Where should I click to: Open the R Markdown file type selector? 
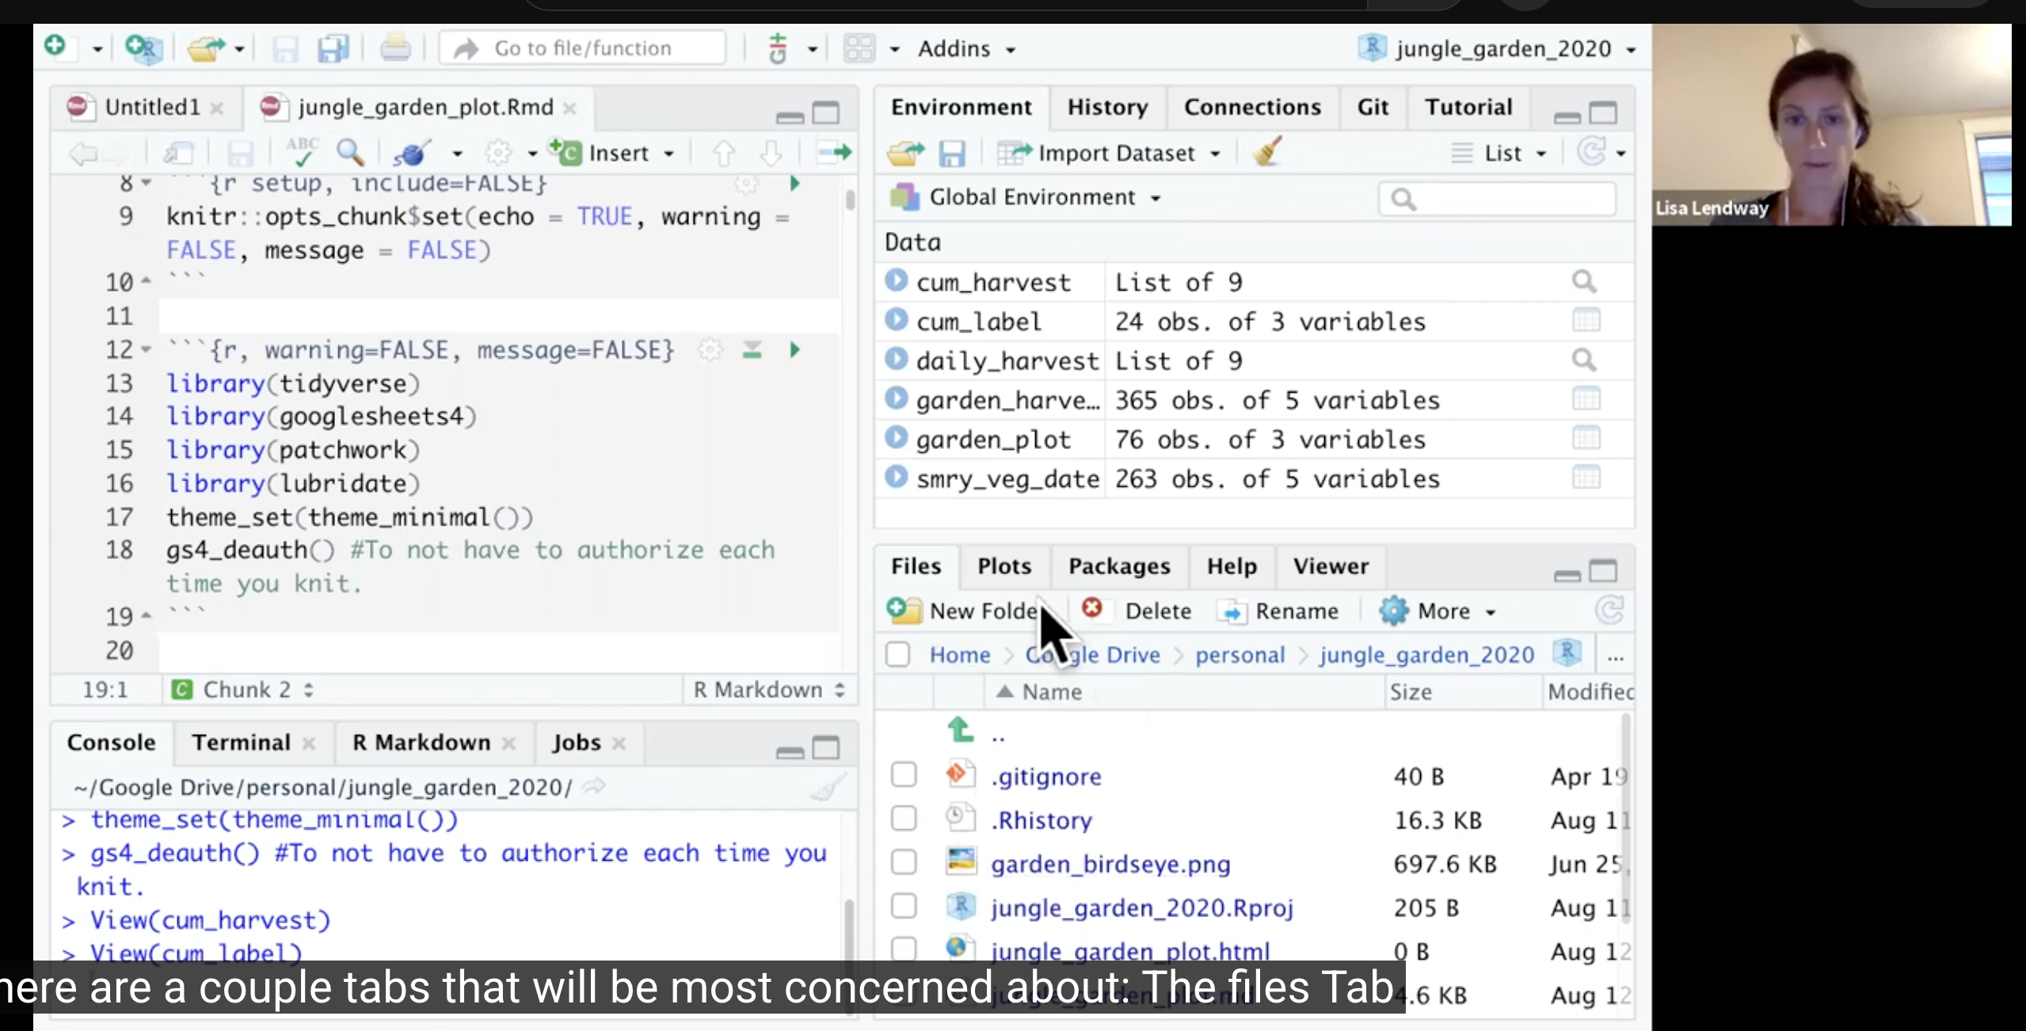[769, 690]
